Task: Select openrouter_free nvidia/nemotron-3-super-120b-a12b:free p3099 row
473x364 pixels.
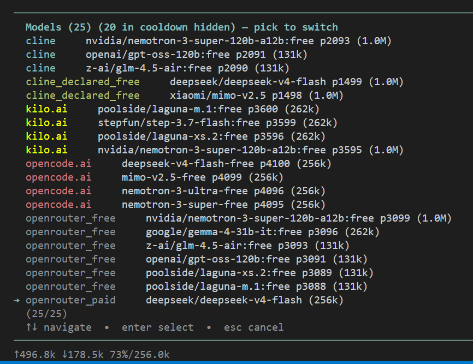Action: (x=239, y=218)
